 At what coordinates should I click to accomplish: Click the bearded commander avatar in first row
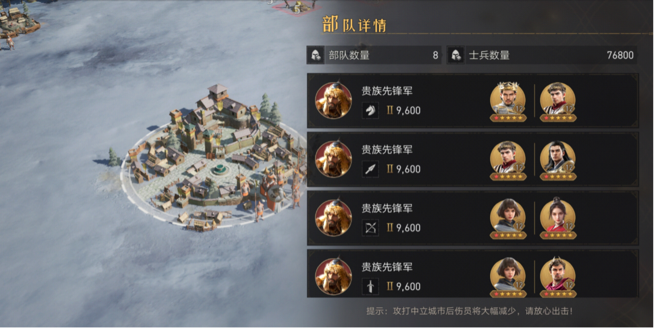pos(334,101)
